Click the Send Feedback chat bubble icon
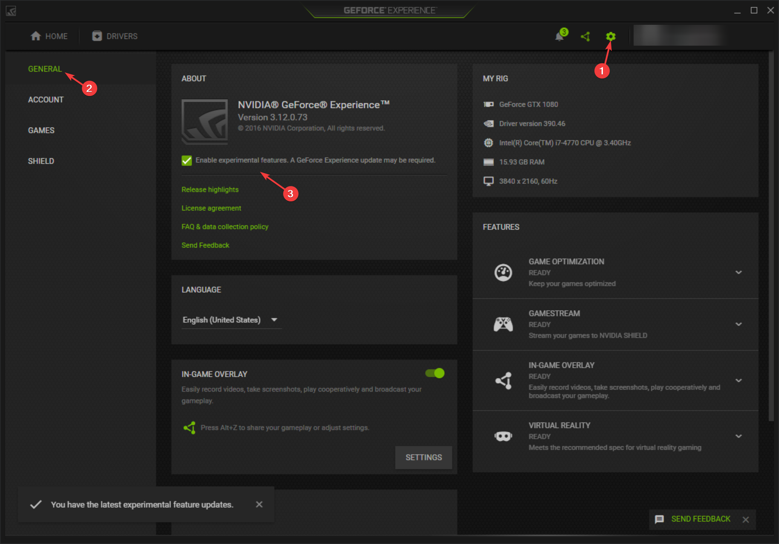The image size is (779, 544). 659,519
